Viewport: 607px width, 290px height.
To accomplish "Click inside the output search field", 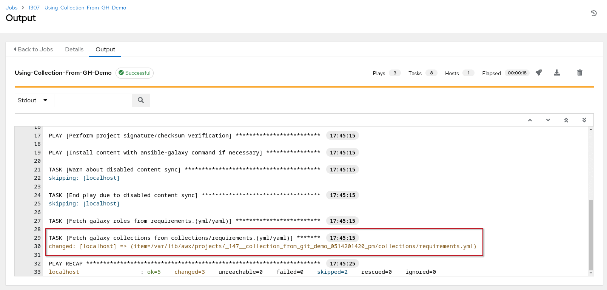I will (x=93, y=100).
